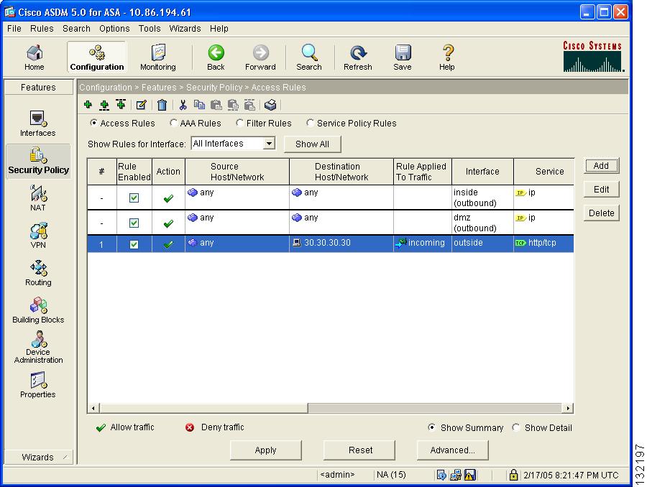Click the lock icon in status bar
Viewport: 647px width, 487px height.
[513, 475]
